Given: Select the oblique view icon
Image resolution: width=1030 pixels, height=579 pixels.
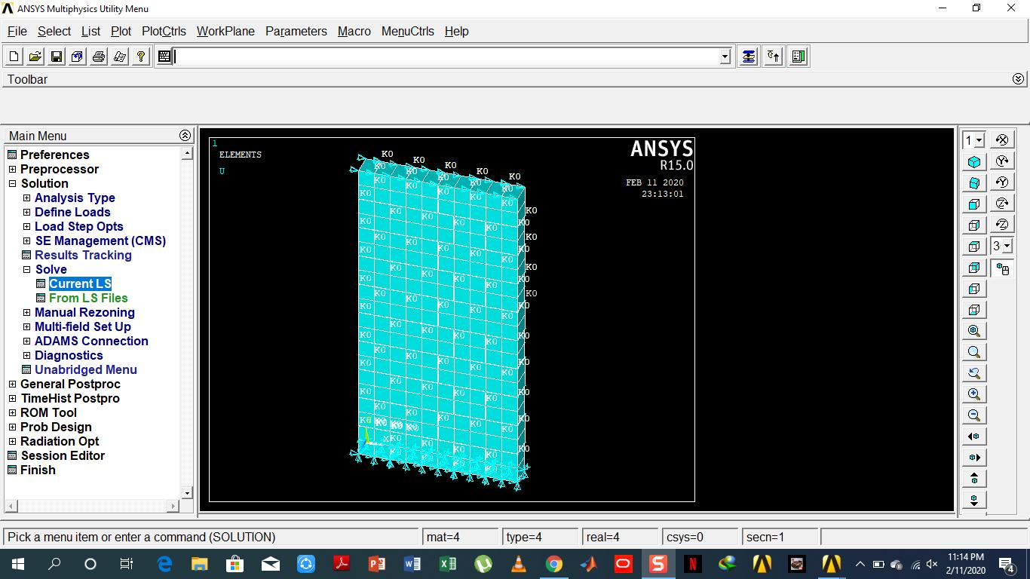Looking at the screenshot, I should [x=973, y=182].
